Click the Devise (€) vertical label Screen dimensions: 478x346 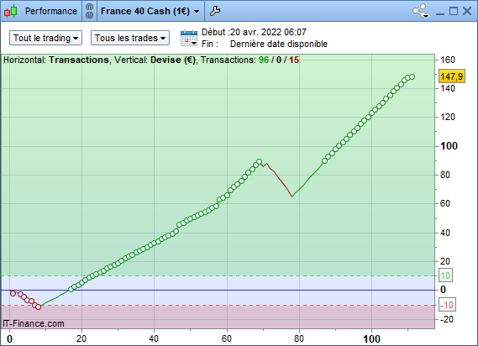(172, 60)
